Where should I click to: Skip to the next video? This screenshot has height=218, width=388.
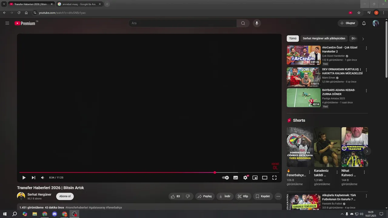[33, 178]
